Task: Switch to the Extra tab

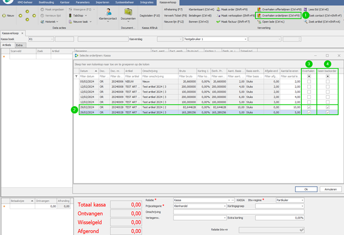Action: [x=19, y=45]
